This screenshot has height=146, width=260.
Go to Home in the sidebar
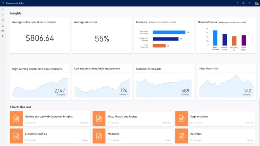click(3, 15)
